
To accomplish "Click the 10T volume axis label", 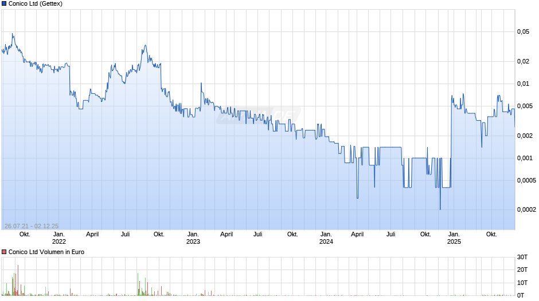I will coord(522,283).
